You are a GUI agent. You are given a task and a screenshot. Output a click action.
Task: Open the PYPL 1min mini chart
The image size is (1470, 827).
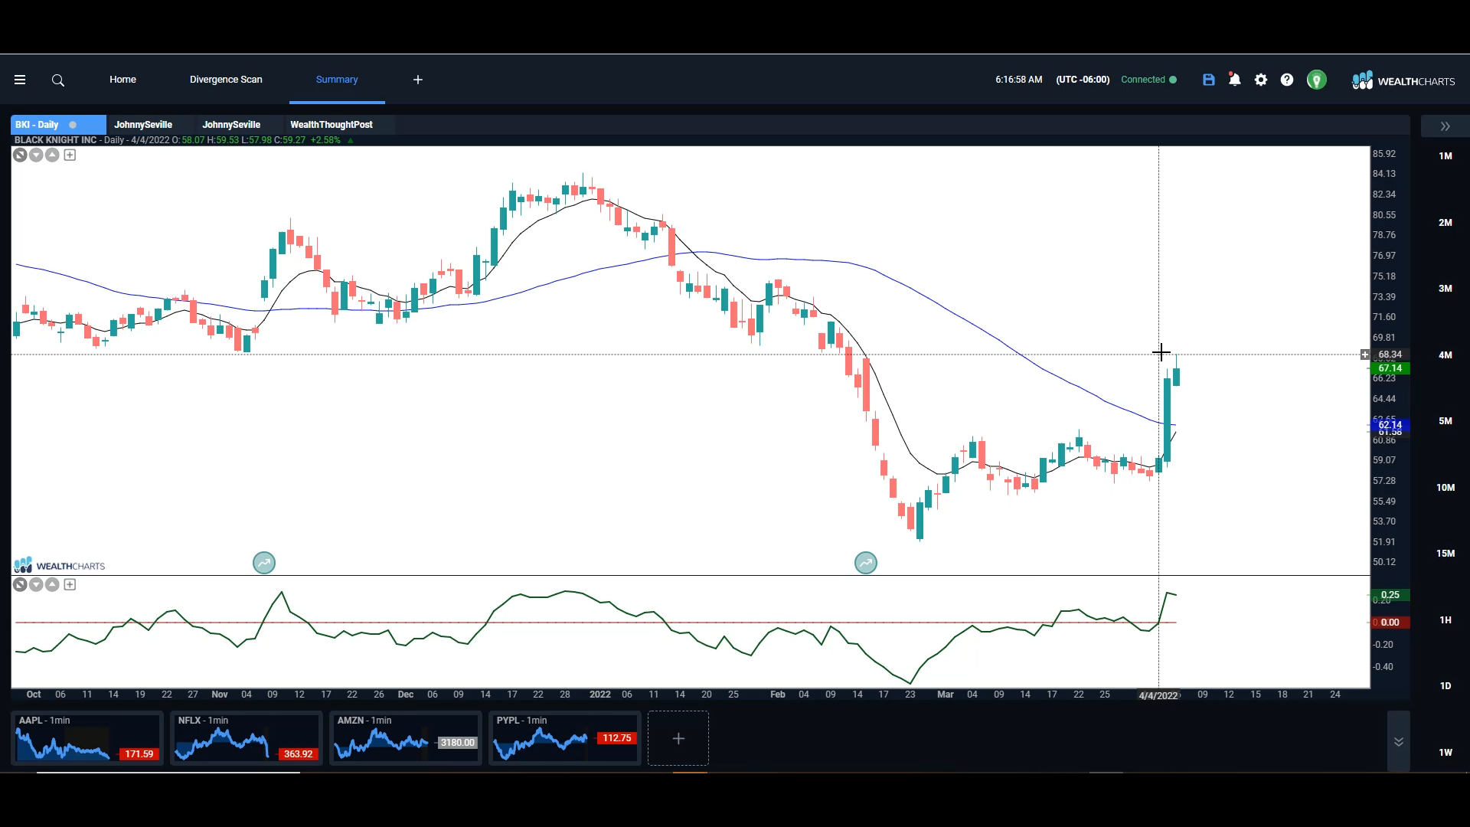tap(565, 738)
